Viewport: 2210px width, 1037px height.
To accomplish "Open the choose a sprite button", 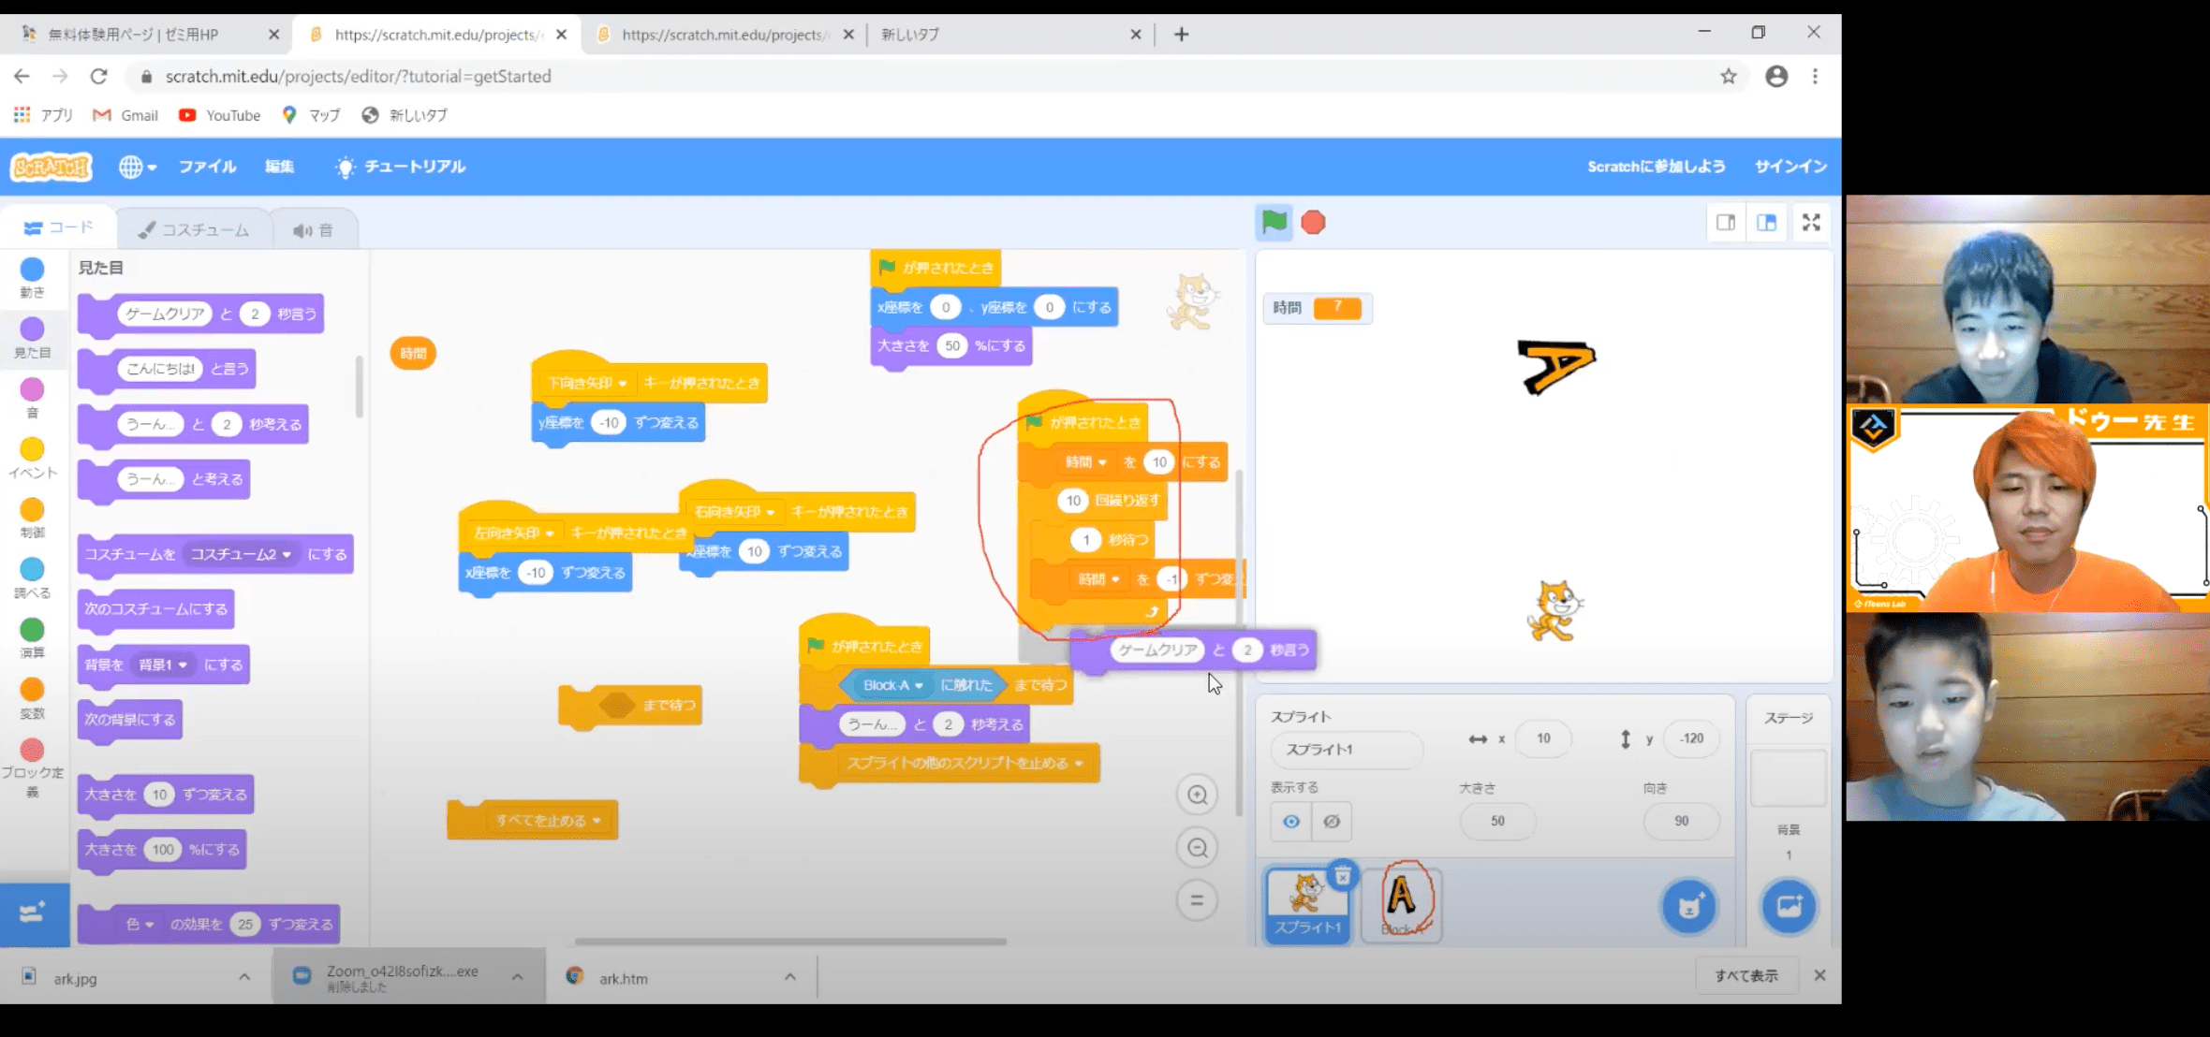I will pyautogui.click(x=1689, y=906).
